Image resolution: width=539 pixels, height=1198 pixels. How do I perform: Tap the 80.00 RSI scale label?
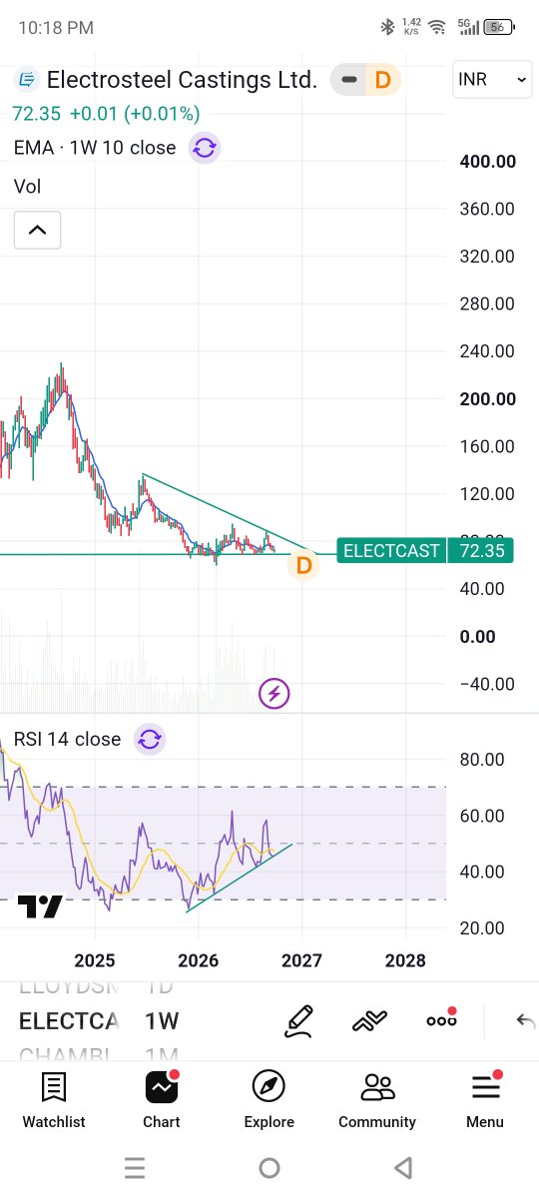click(x=481, y=760)
